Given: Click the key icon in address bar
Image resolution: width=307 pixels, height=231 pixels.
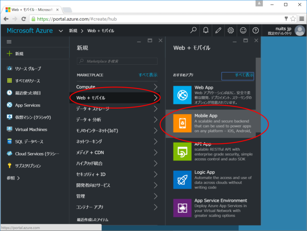Looking at the screenshot, I should pyautogui.click(x=286, y=18).
